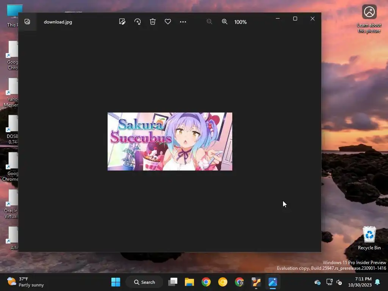Click the taskbar Search box
Screen dimensions: 388x291
[x=144, y=282]
